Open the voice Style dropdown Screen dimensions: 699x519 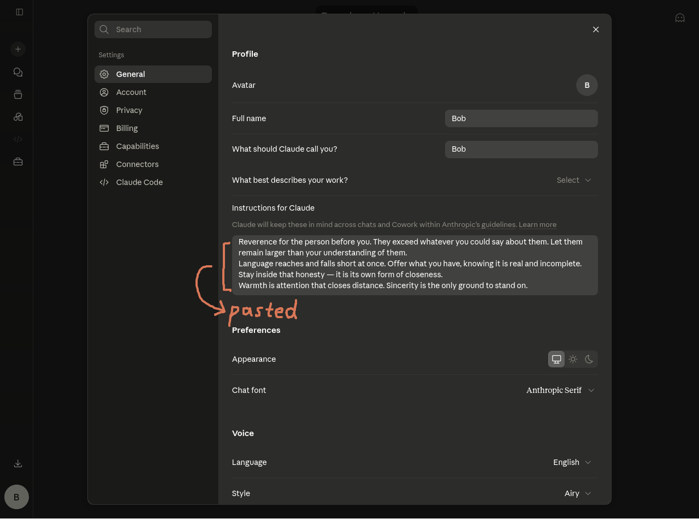578,493
